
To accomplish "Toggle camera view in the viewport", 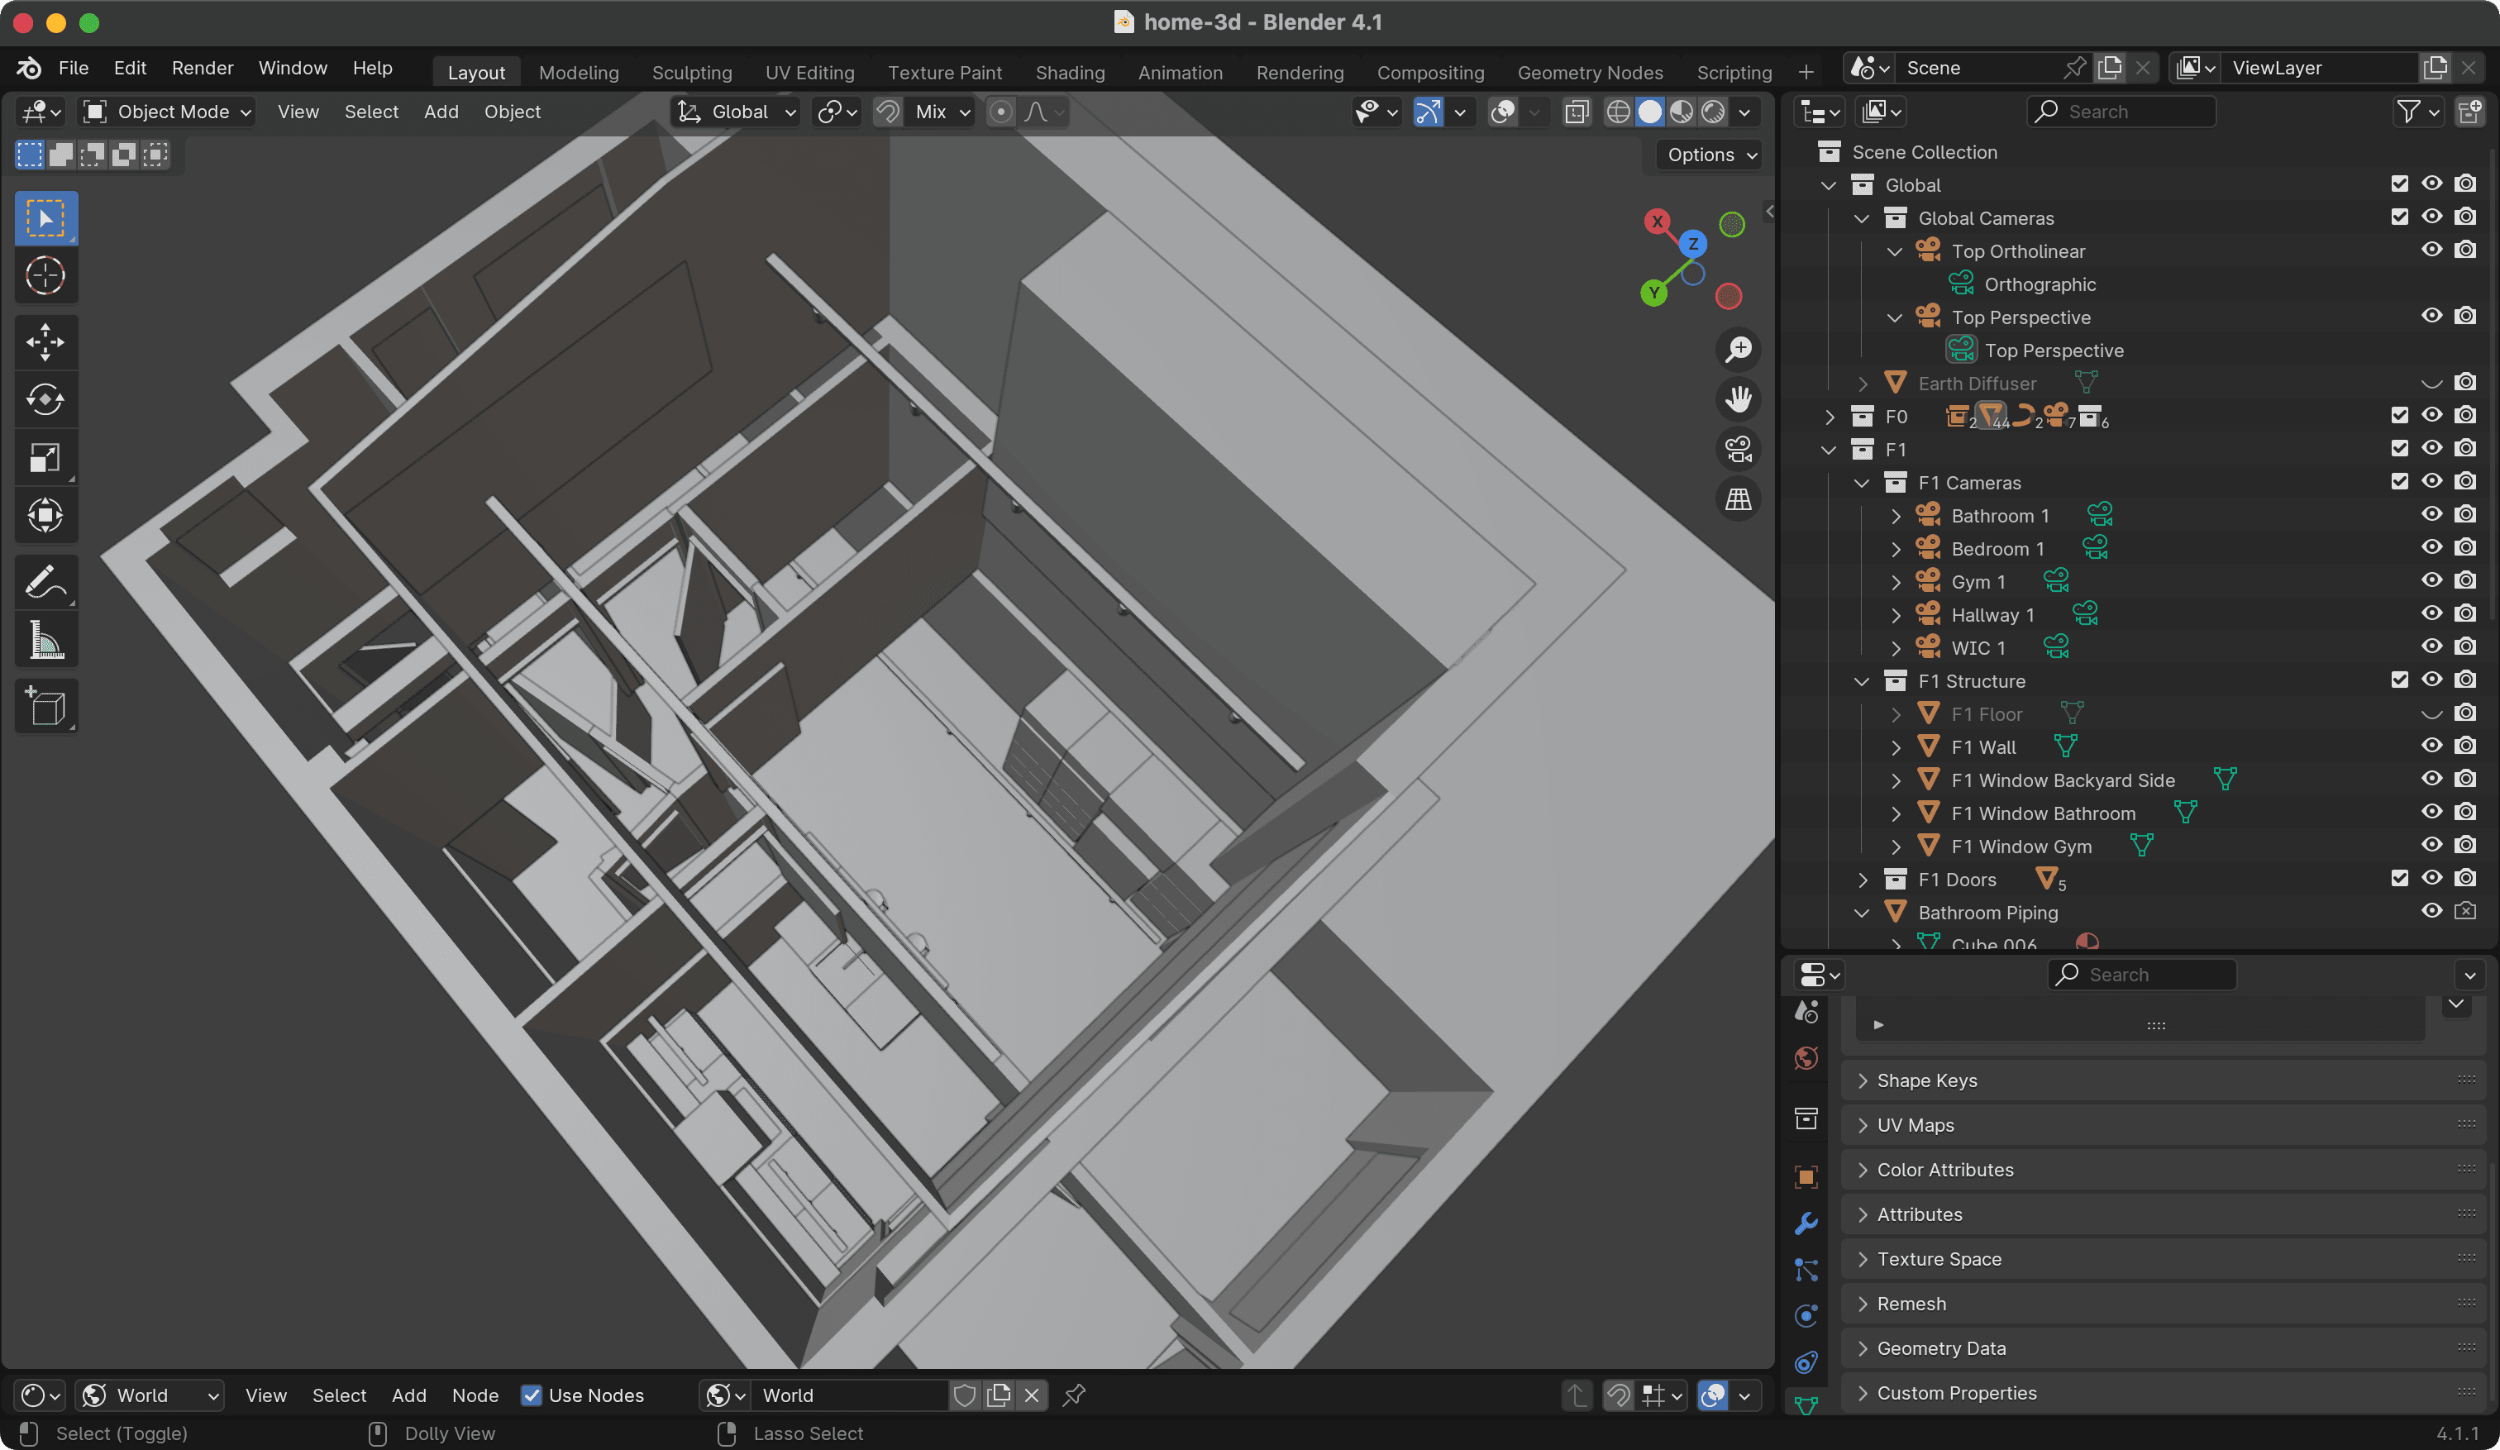I will [x=1738, y=449].
